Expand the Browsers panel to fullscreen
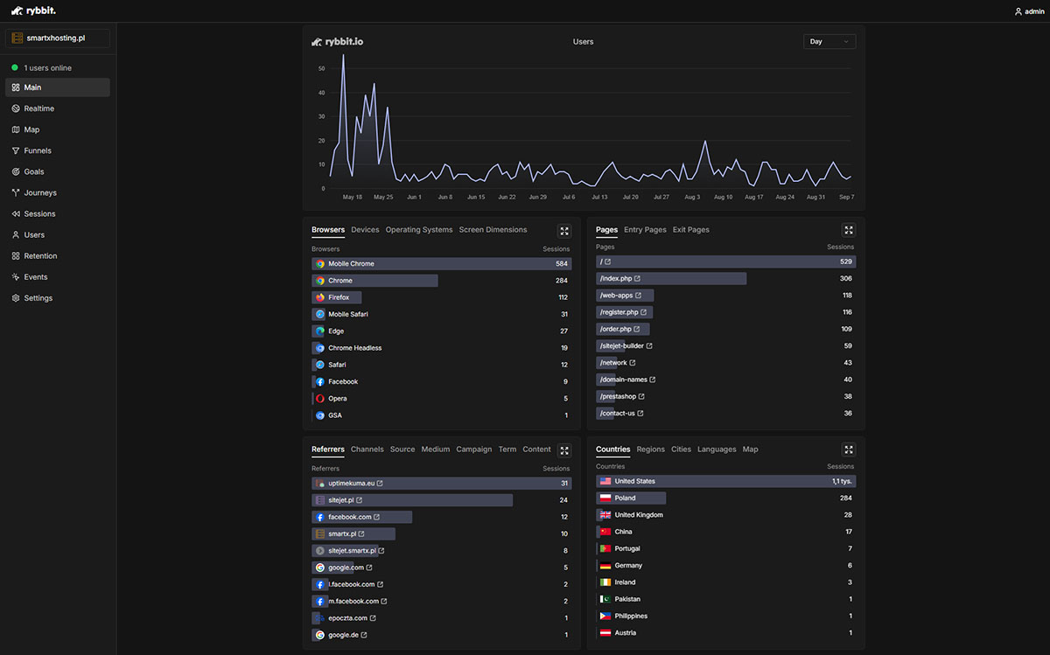Image resolution: width=1050 pixels, height=655 pixels. tap(564, 231)
